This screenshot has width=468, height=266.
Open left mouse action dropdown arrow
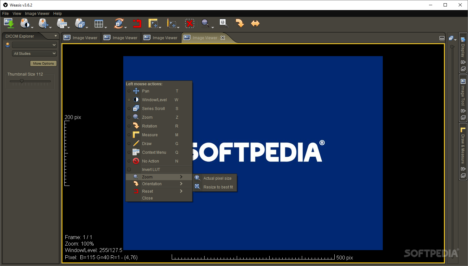[x=33, y=27]
